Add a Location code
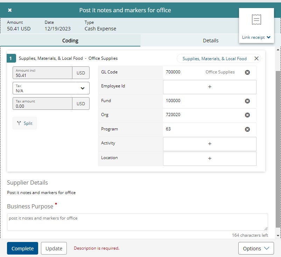This screenshot has width=281, height=257. (x=210, y=158)
